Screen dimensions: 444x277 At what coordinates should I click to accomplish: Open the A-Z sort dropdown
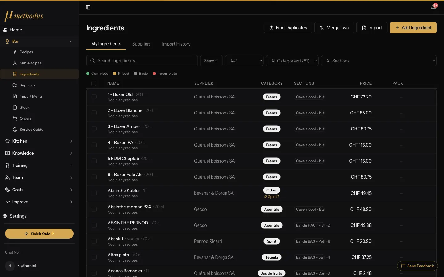pyautogui.click(x=244, y=61)
